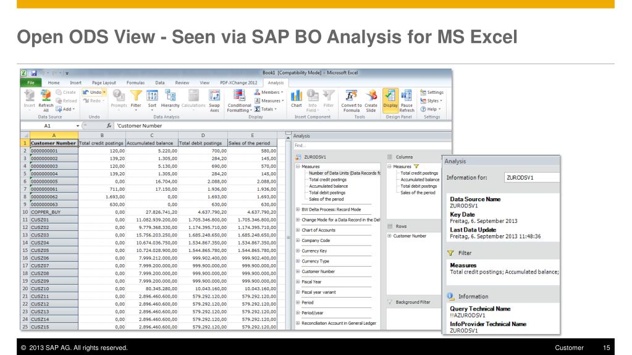Click the Prompts icon
Screen dimensions: 632x355
[x=119, y=99]
